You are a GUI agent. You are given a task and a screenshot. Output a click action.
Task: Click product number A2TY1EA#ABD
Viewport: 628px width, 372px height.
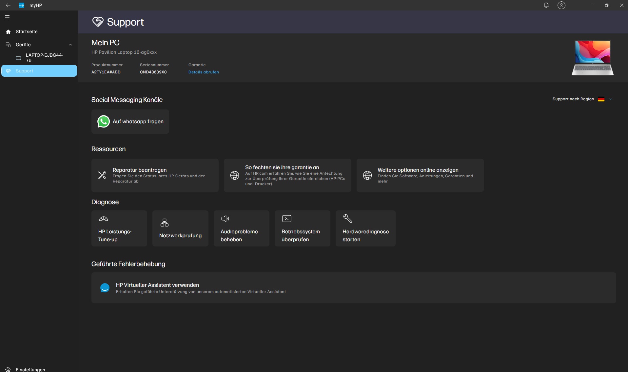click(106, 72)
